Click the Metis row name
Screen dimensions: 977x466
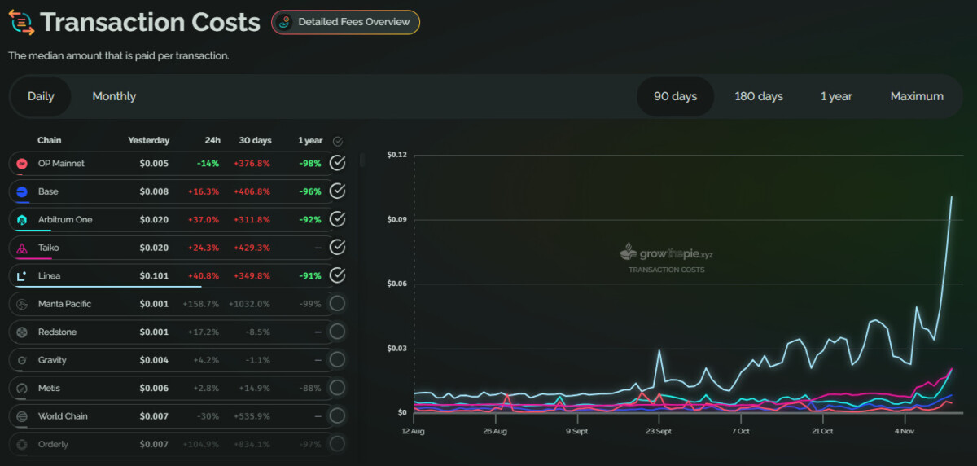[49, 389]
